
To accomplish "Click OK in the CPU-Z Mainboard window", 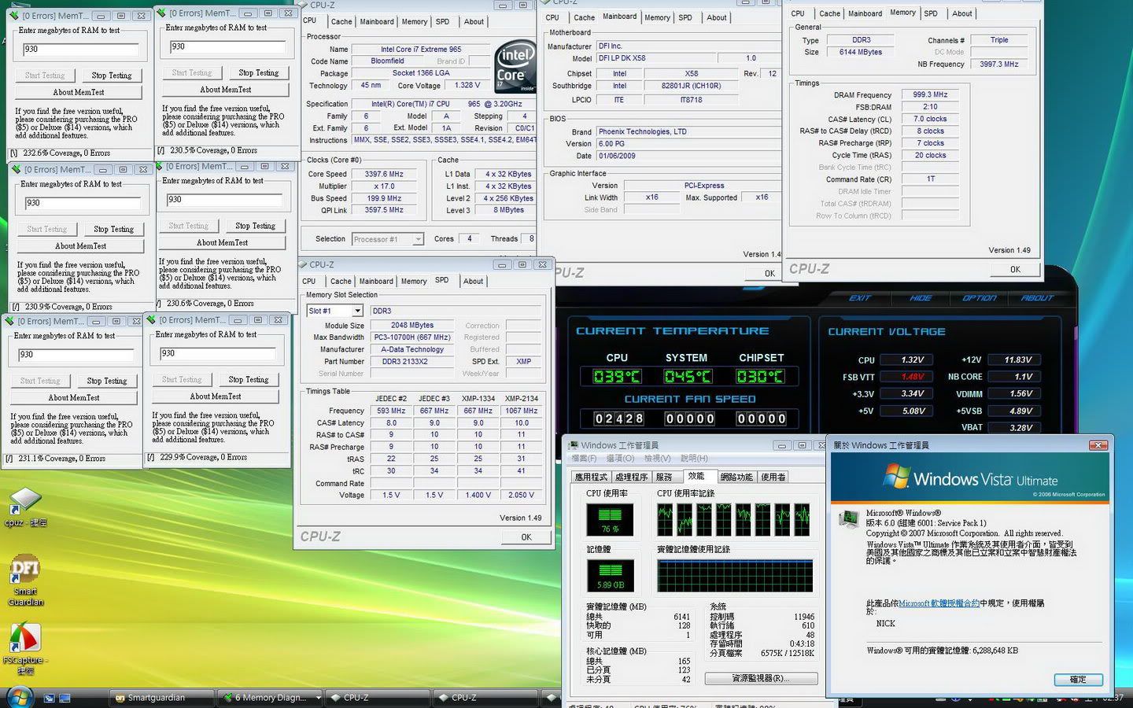I will coord(769,274).
